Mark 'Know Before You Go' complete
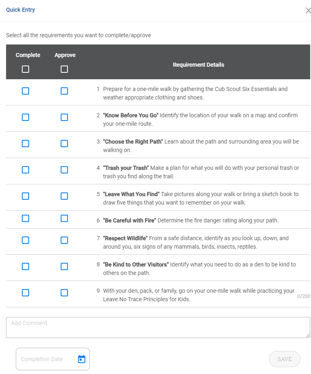Image resolution: width=311 pixels, height=374 pixels. point(25,117)
